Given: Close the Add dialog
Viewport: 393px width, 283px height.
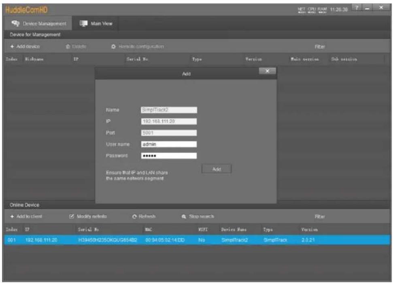Looking at the screenshot, I should click(268, 71).
